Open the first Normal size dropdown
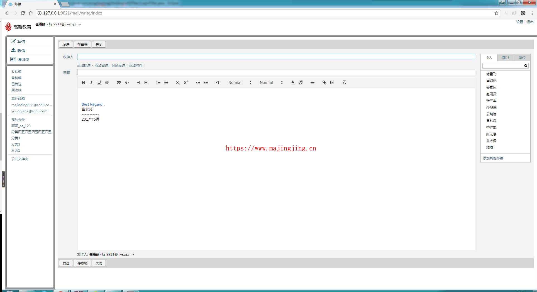 (x=240, y=82)
